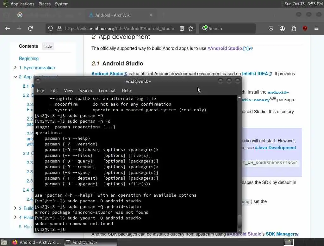Expand the 4 Flash section chevron
This screenshot has width=324, height=246.
point(15,217)
